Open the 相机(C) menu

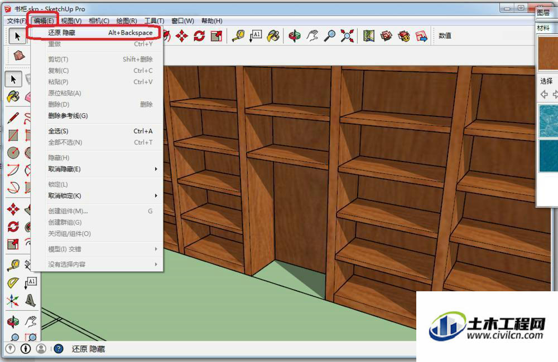(99, 21)
